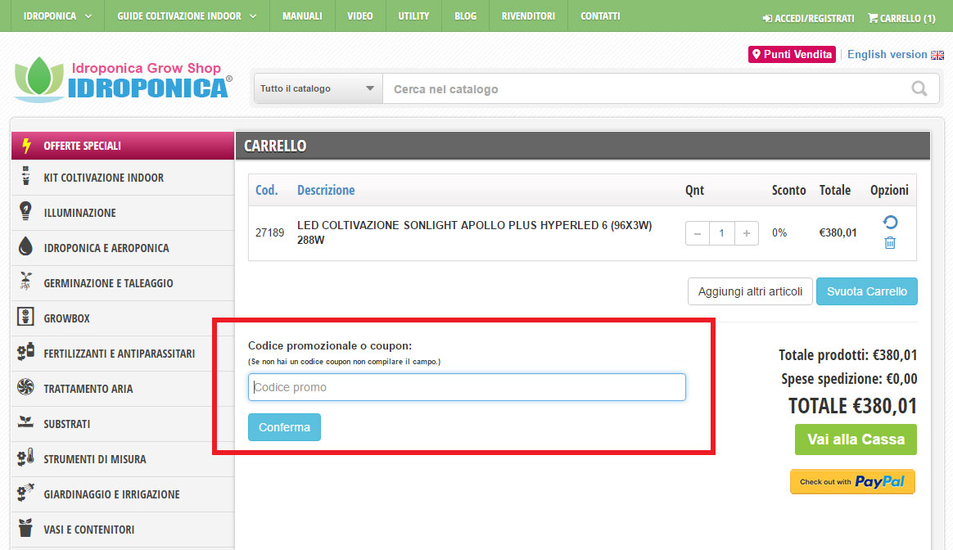The height and width of the screenshot is (550, 953).
Task: Switch to English version
Action: click(x=887, y=54)
